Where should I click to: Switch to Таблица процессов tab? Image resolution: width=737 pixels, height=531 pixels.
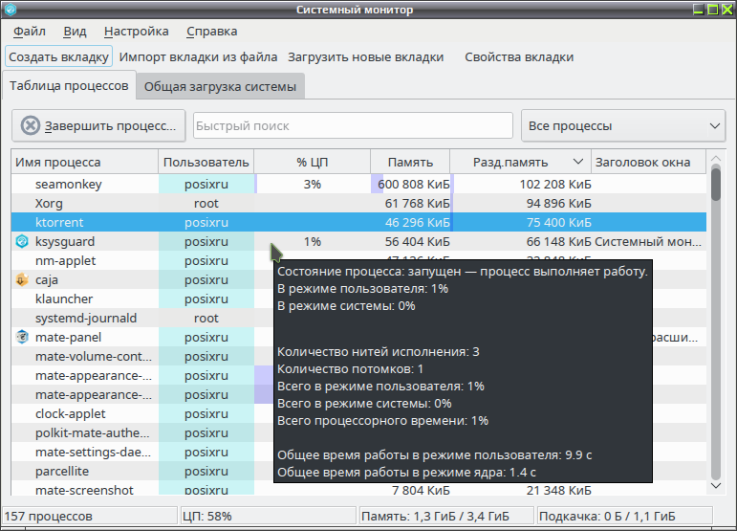[69, 85]
